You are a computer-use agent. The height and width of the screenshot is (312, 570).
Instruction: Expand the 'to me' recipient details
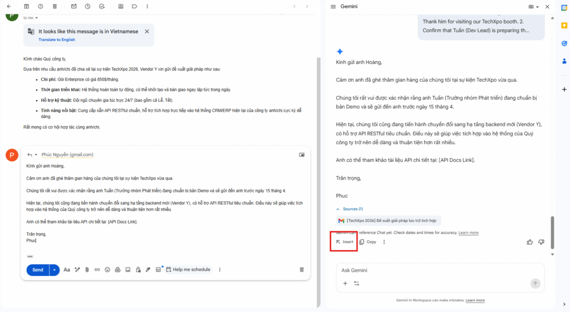click(37, 18)
